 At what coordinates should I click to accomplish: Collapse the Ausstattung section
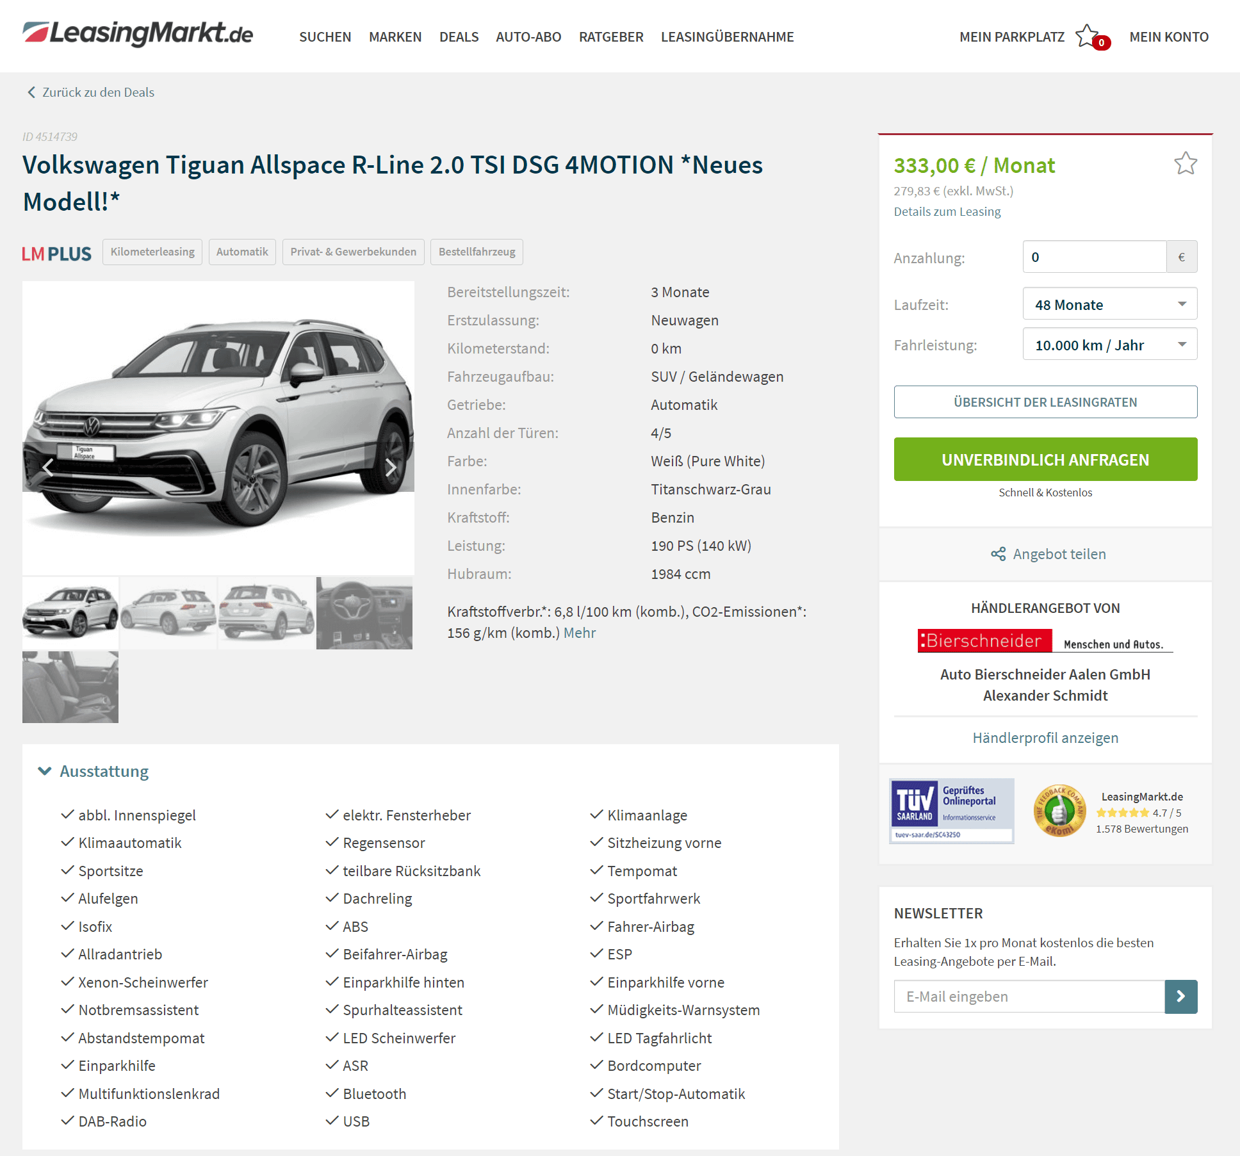pos(94,771)
